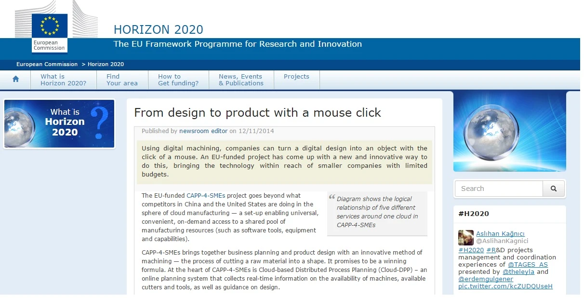Click the 'Diagram shows the logical relationship' quote
Screen dimensions: 584x298
point(377,212)
